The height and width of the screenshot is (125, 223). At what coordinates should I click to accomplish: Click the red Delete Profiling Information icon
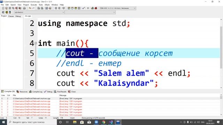pos(96,8)
